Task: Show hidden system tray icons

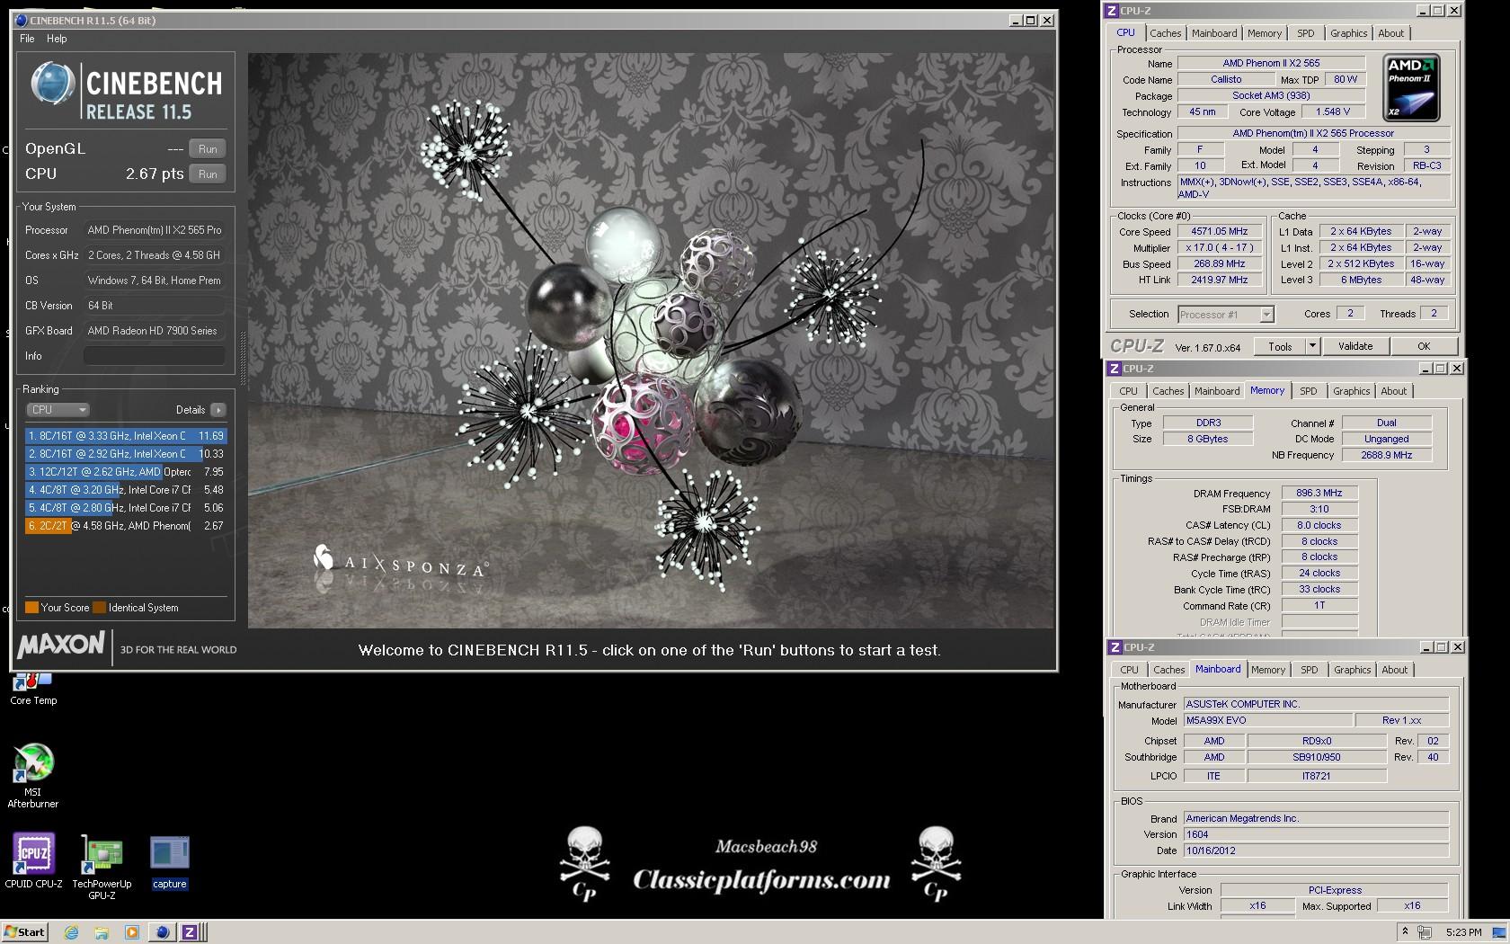Action: (x=1405, y=932)
